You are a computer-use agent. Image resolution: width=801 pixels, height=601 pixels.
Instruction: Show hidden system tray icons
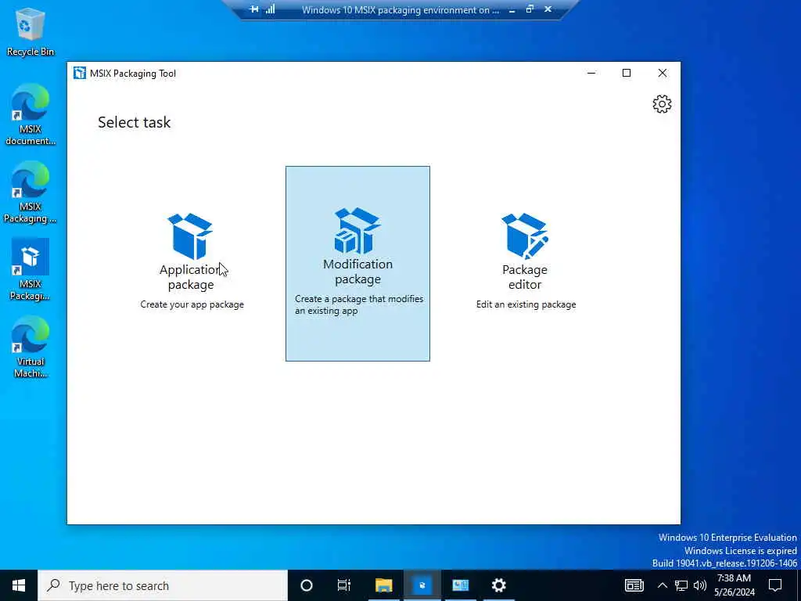(x=662, y=585)
